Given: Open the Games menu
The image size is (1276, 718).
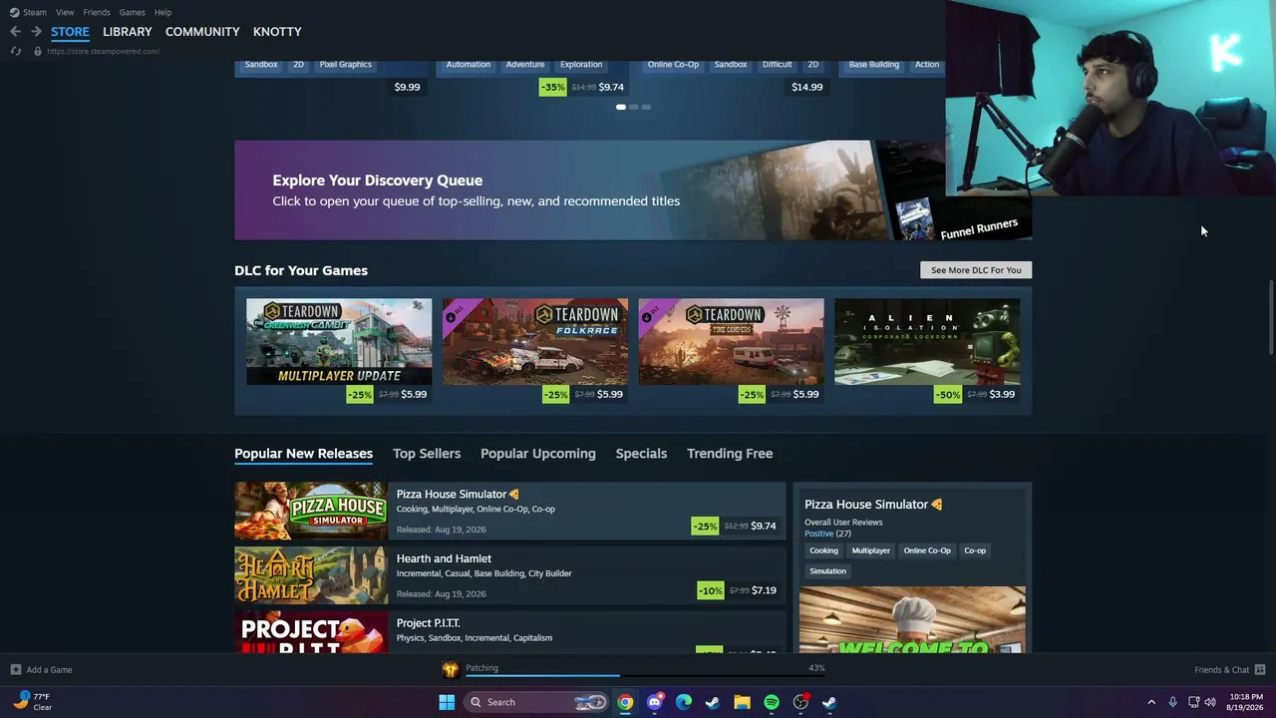Looking at the screenshot, I should pos(132,12).
